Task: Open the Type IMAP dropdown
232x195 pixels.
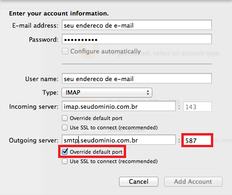Action: tap(107, 92)
